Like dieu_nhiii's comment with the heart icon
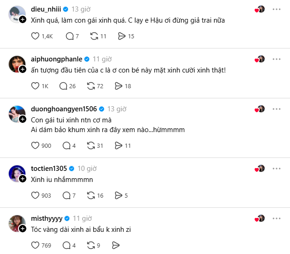 click(x=35, y=36)
